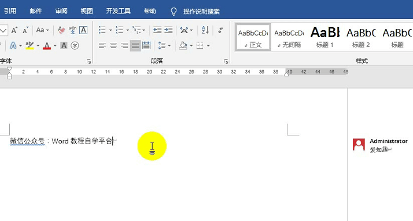Open the 视图 View tab
The height and width of the screenshot is (221, 413).
coord(87,11)
